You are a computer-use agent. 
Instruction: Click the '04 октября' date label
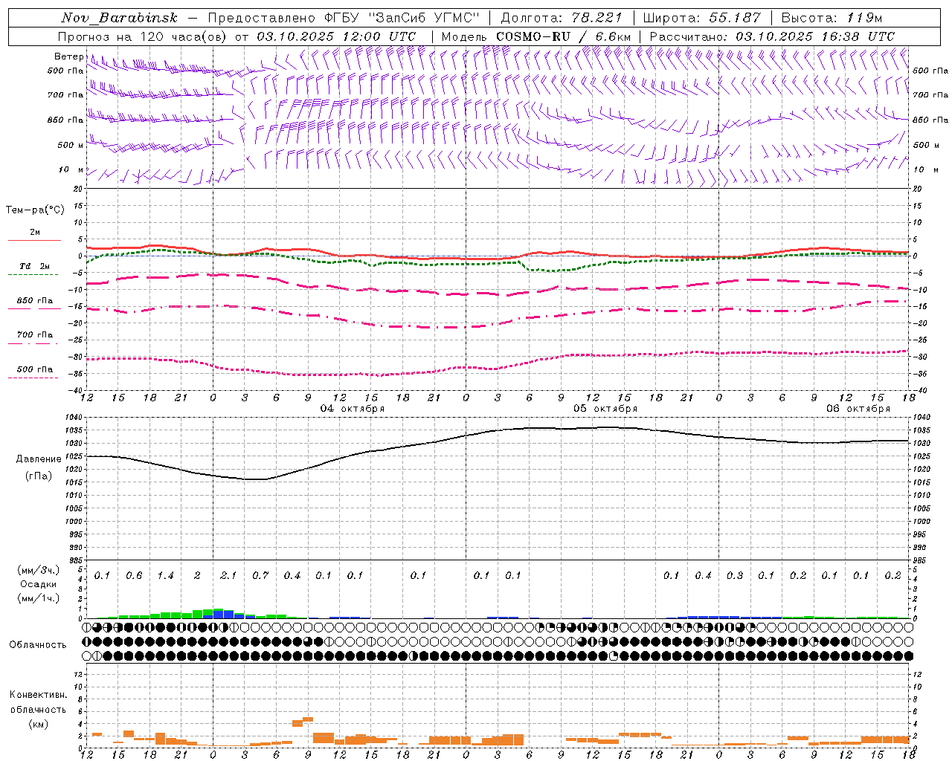coord(353,409)
